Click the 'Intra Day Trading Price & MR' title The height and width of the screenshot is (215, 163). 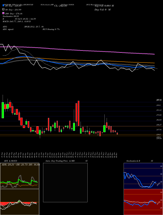click(x=60, y=161)
